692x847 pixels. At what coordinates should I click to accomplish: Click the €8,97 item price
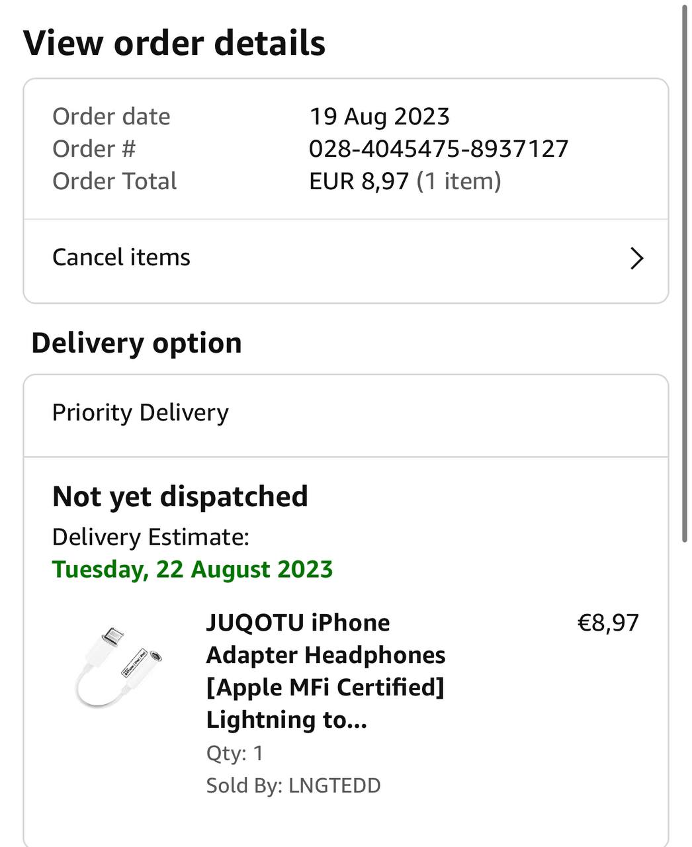(x=608, y=623)
